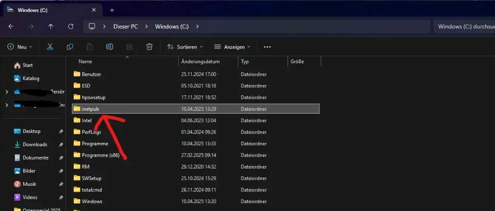Open the Neu dropdown menu
This screenshot has width=495, height=211.
(x=20, y=47)
